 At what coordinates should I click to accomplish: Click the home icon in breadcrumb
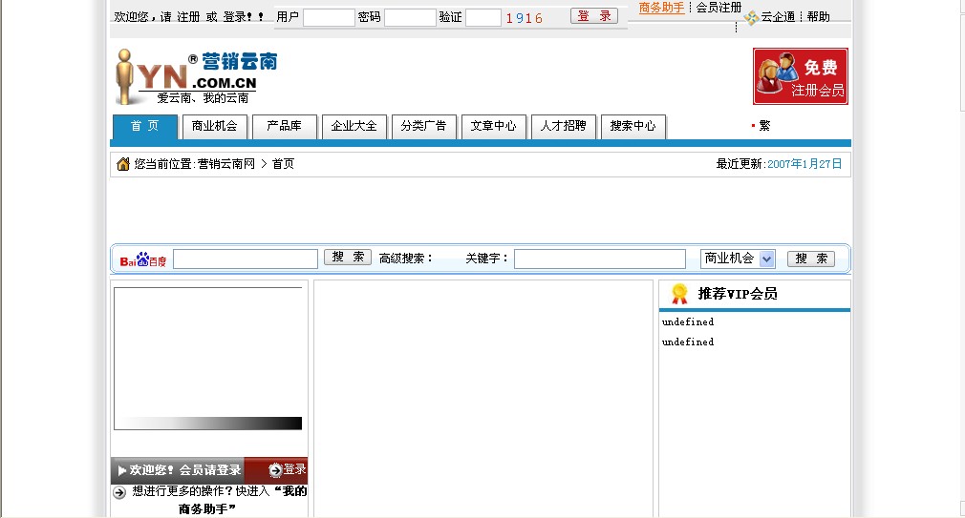123,163
